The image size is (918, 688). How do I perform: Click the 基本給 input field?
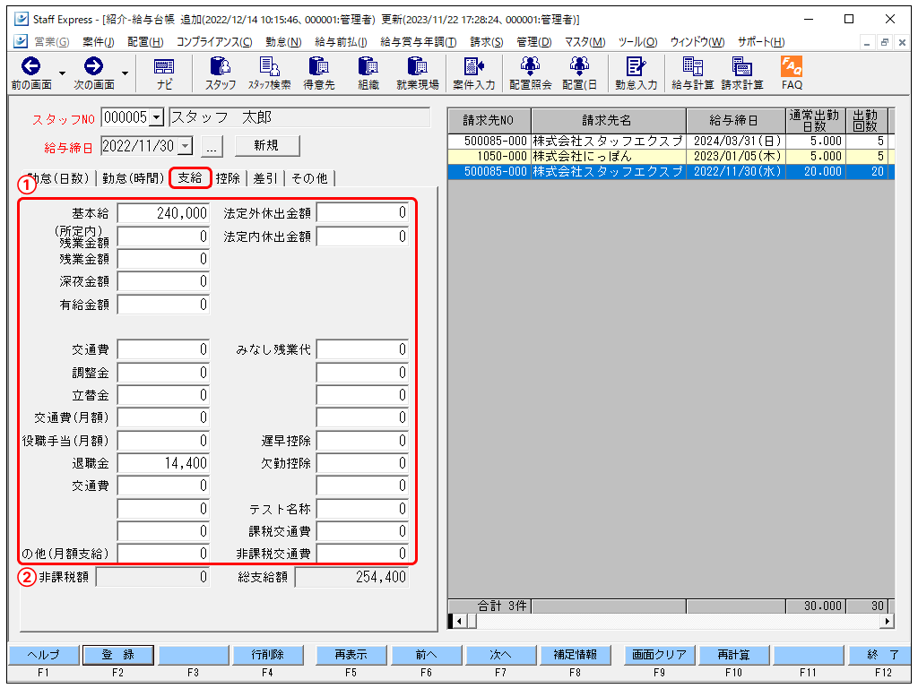163,213
